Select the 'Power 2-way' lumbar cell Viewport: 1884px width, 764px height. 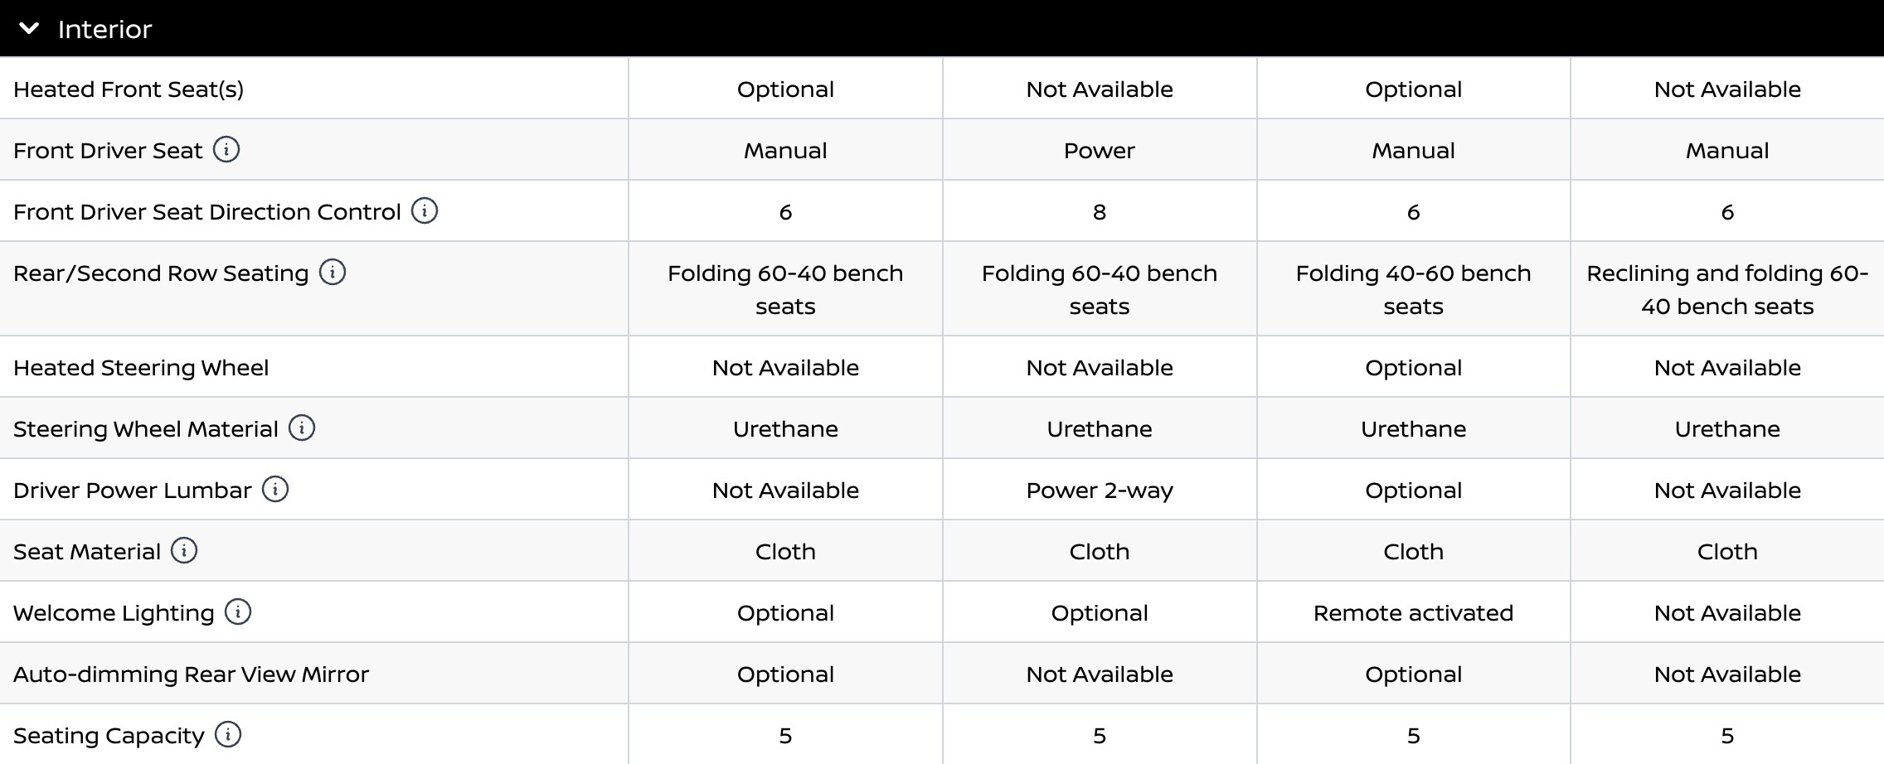(1100, 491)
